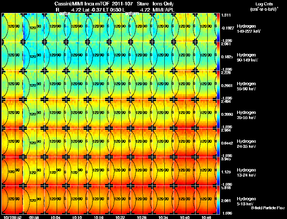Select the 10:28 time axis label

tap(142, 217)
